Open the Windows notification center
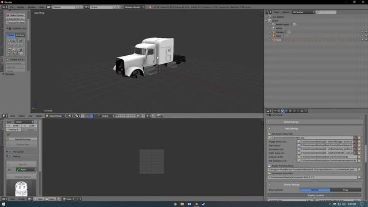This screenshot has height=207, width=368. coord(362,204)
